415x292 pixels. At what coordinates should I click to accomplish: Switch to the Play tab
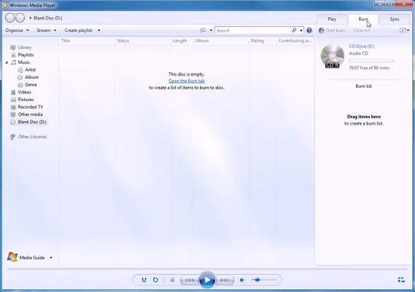coord(332,19)
